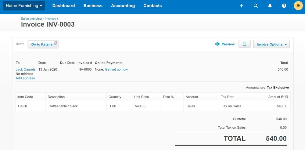Click the Tax on Sales rate cell

pyautogui.click(x=239, y=106)
